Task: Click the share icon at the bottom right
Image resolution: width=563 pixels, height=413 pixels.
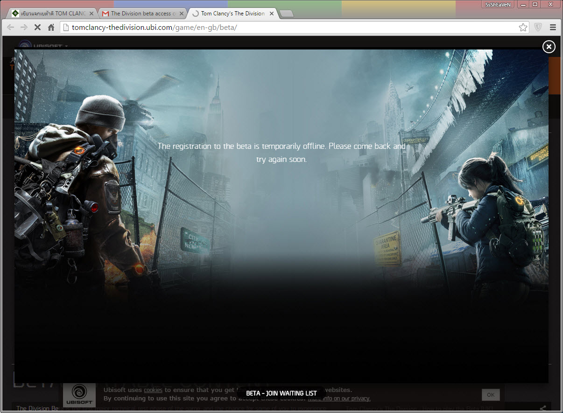Action: tap(542, 408)
